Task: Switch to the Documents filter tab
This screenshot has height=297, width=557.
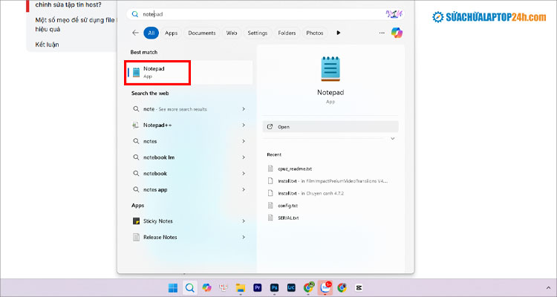Action: tap(202, 33)
